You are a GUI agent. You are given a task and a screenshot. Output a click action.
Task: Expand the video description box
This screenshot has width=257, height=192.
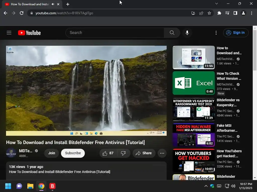(x=86, y=171)
